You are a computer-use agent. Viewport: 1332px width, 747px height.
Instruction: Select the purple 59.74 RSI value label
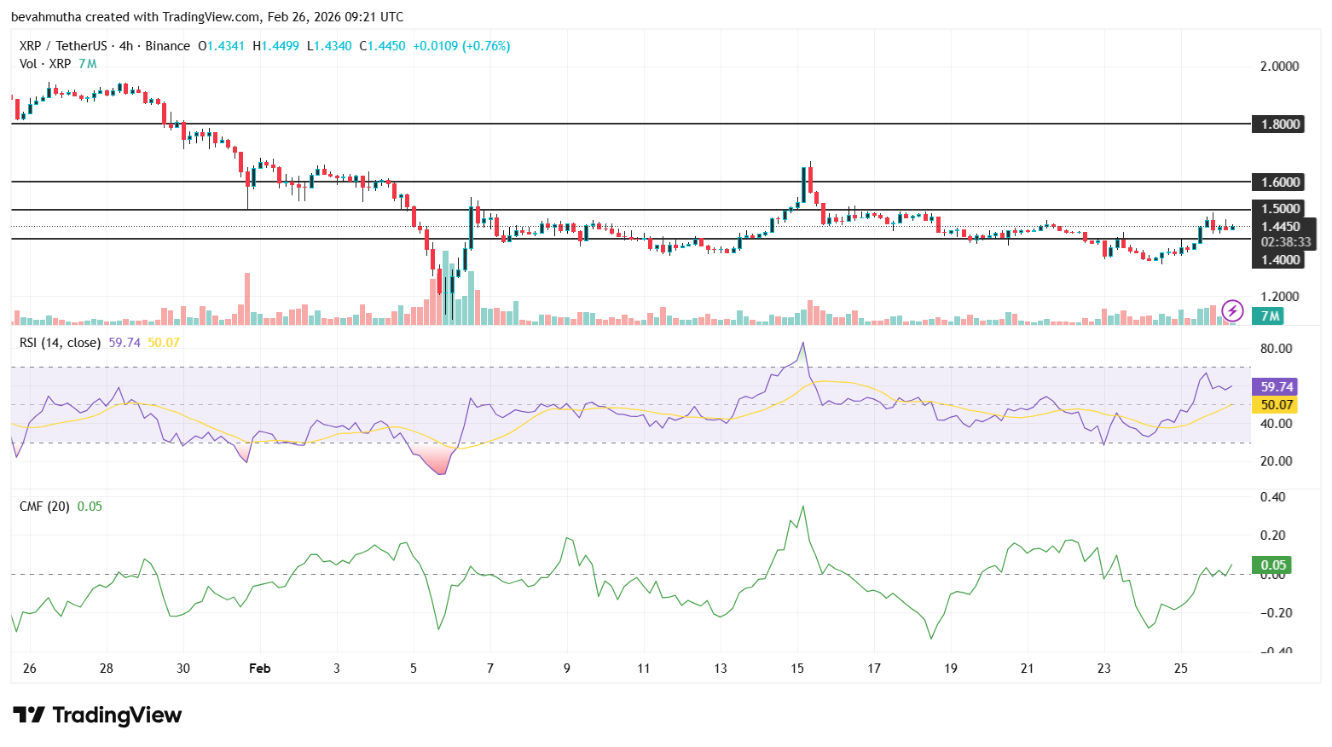pyautogui.click(x=1274, y=386)
